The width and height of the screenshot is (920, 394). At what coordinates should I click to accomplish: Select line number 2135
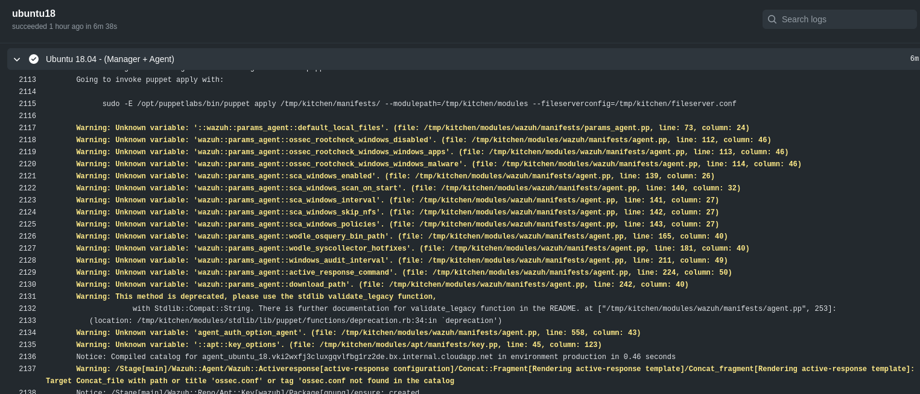click(27, 345)
